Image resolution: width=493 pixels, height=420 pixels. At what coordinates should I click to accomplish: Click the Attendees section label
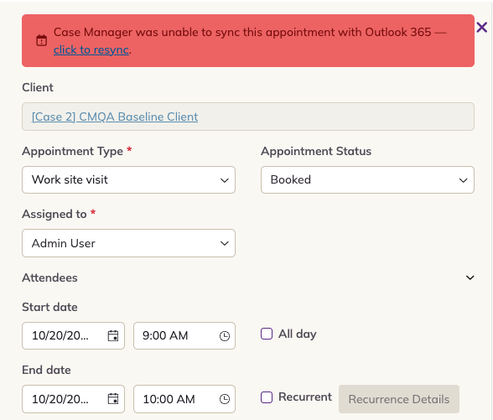(49, 277)
